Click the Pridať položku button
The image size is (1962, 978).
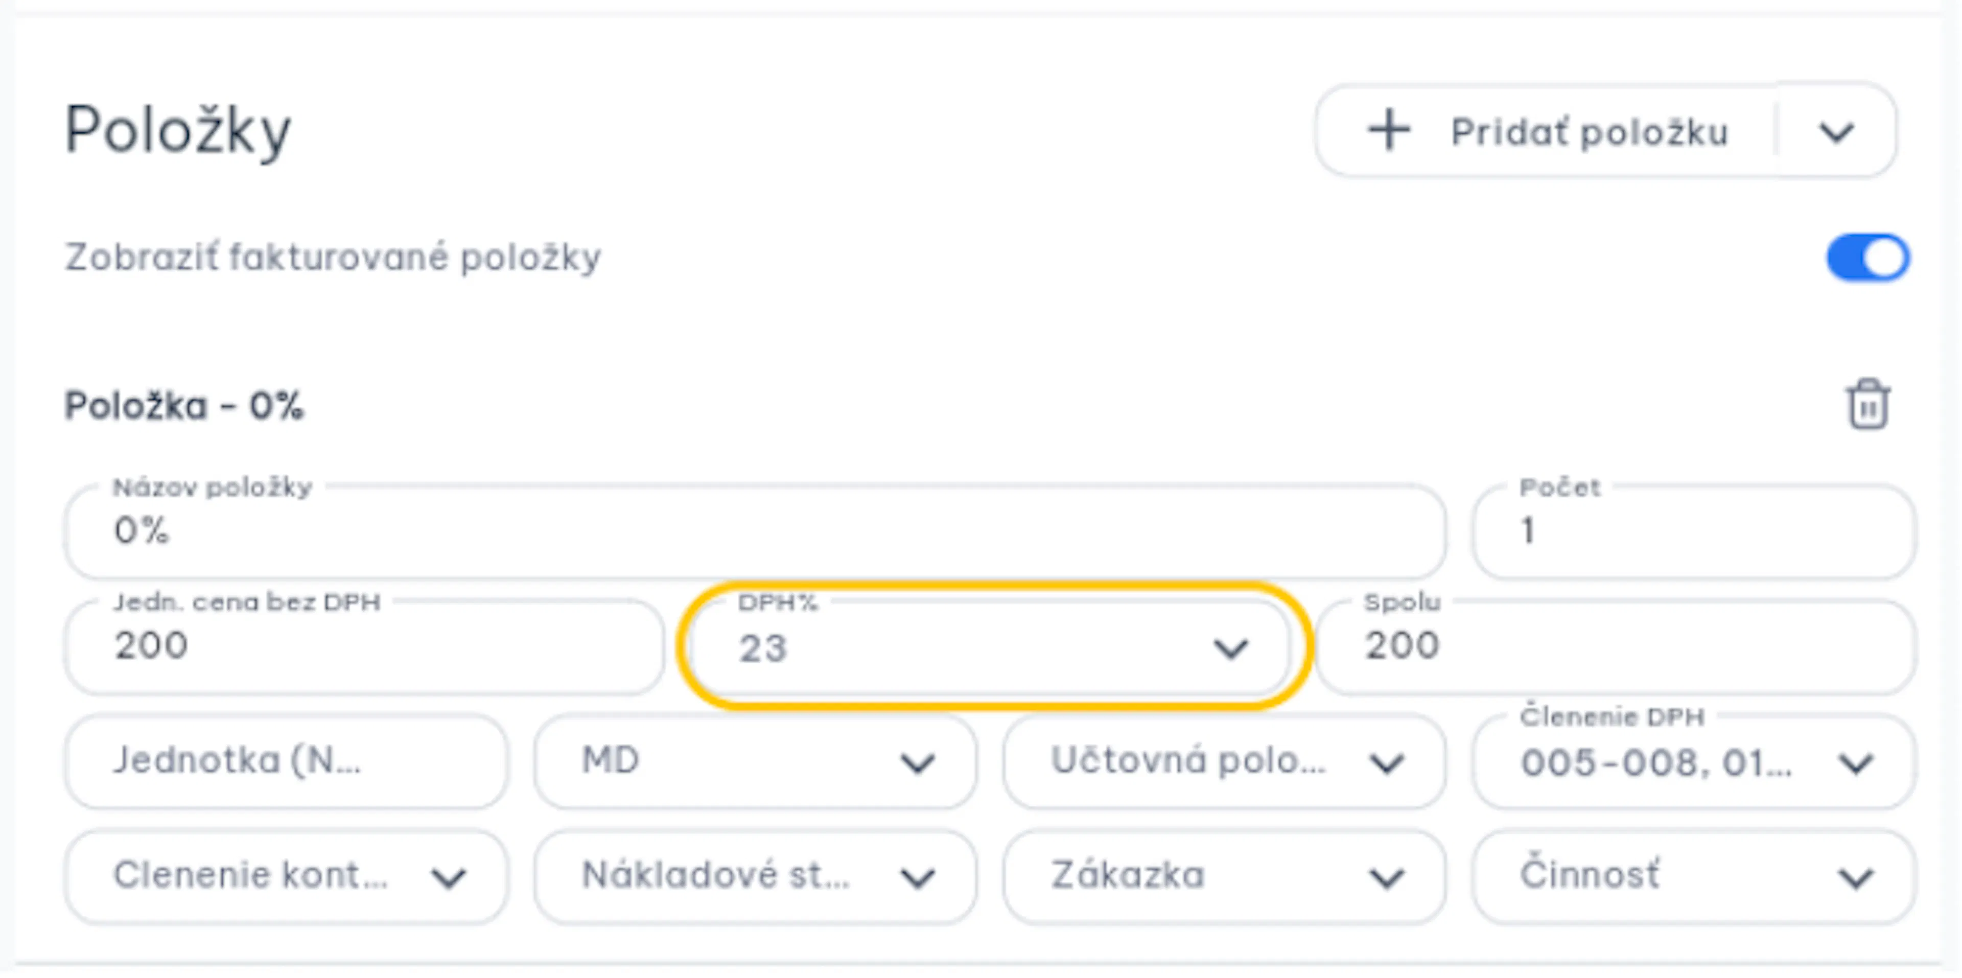[x=1546, y=131]
